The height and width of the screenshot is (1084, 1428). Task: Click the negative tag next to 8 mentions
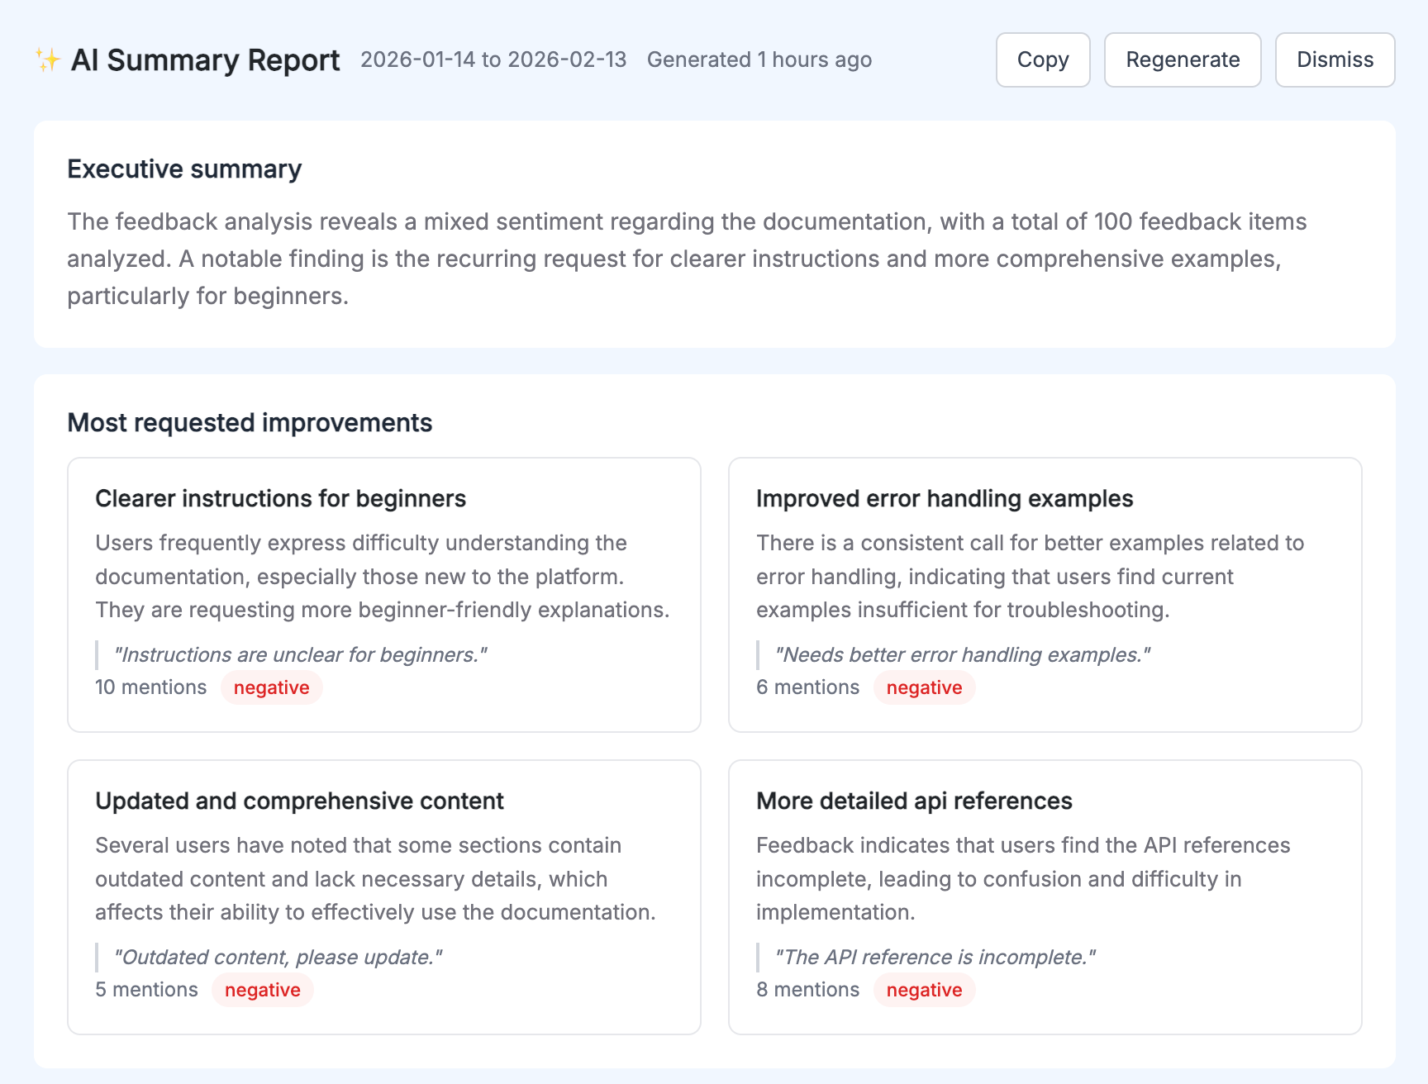[x=924, y=990]
